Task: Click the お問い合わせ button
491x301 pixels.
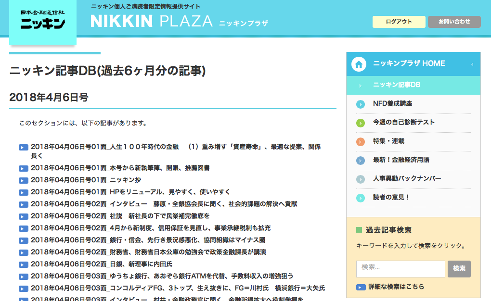Action: [x=454, y=22]
